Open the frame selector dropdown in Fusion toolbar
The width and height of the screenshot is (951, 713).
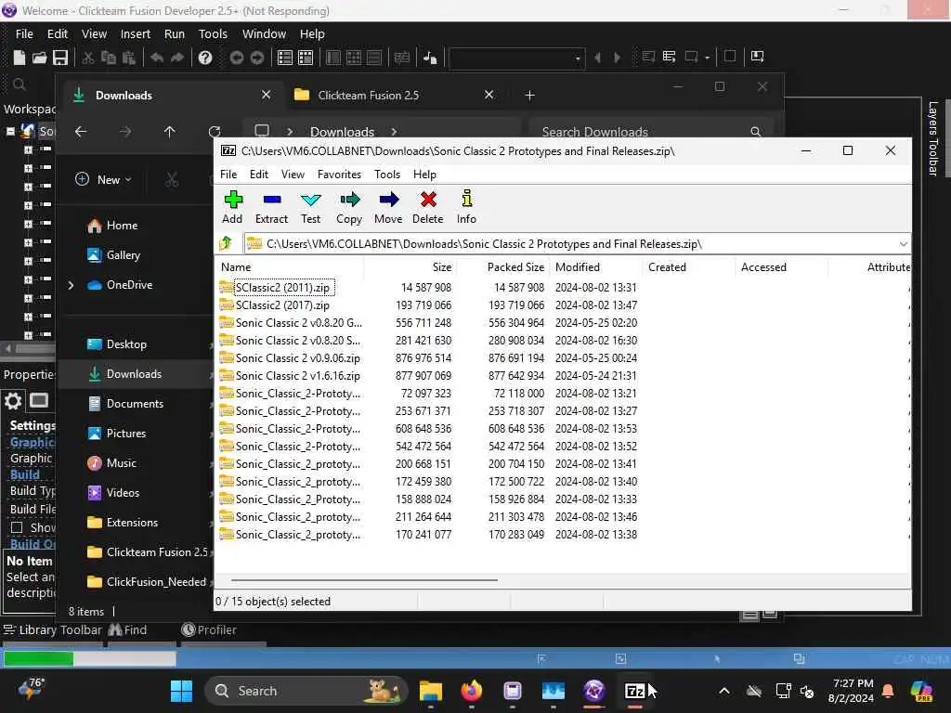click(x=578, y=58)
